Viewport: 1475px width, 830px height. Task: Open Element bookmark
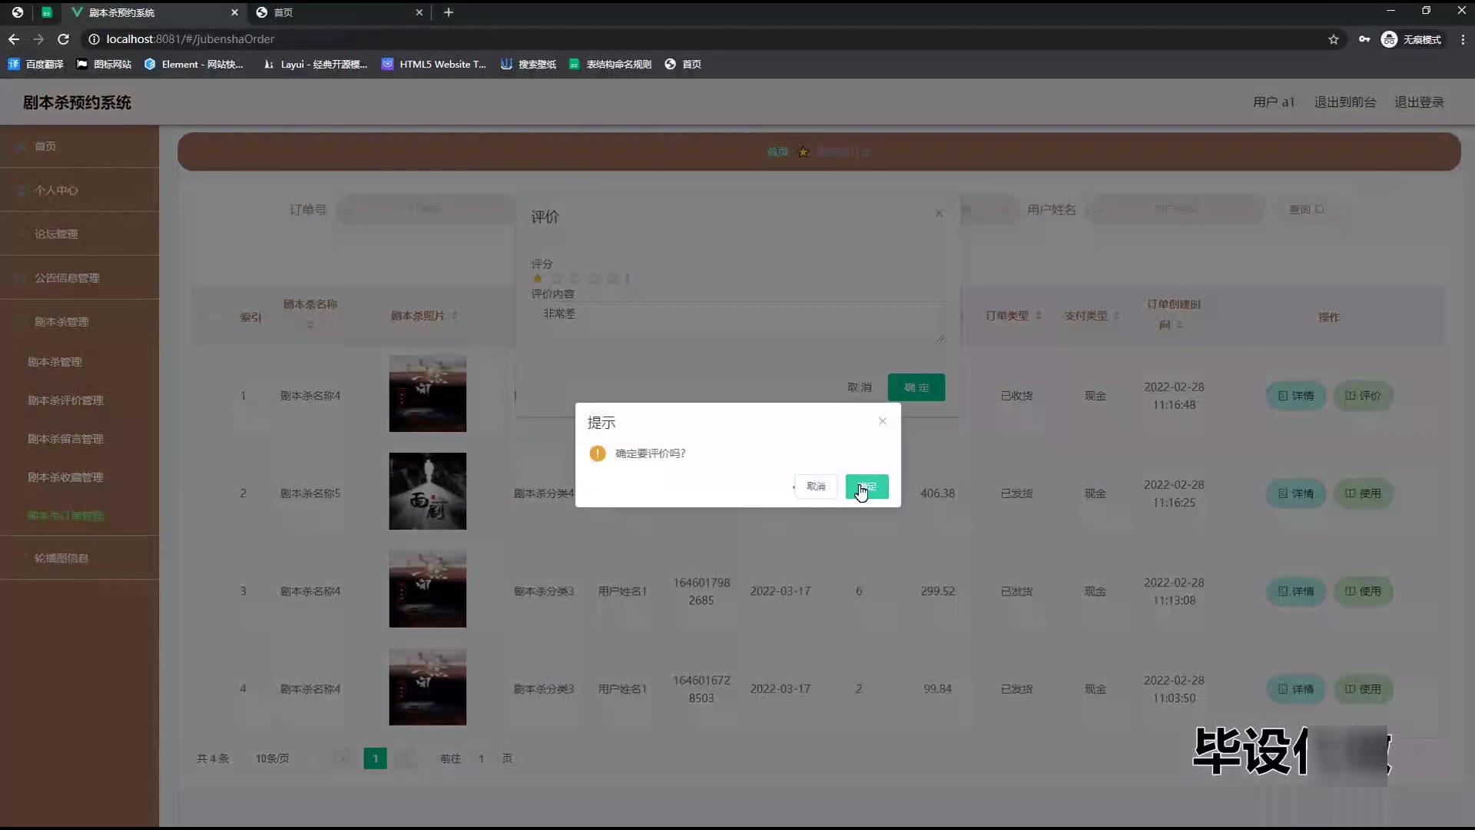coord(194,65)
